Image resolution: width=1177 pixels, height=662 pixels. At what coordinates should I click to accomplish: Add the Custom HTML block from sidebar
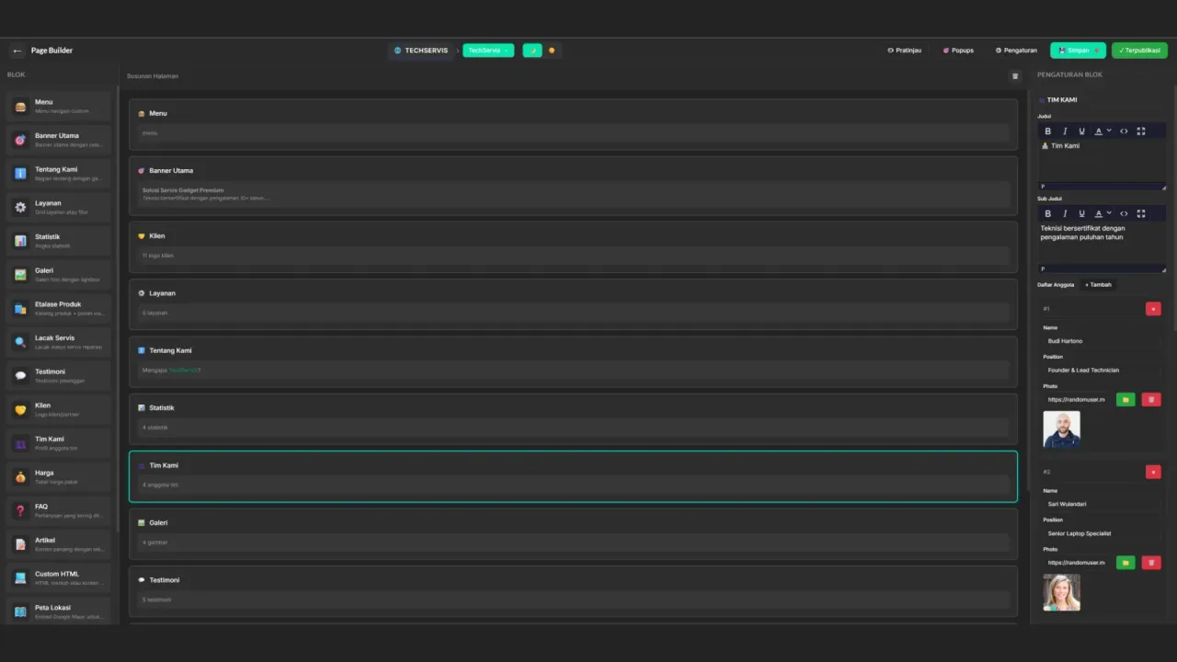click(x=59, y=578)
